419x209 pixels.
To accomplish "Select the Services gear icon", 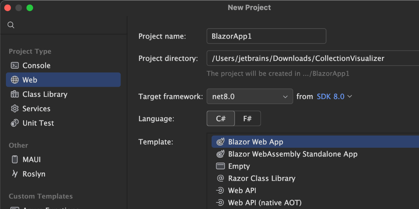I will point(15,109).
